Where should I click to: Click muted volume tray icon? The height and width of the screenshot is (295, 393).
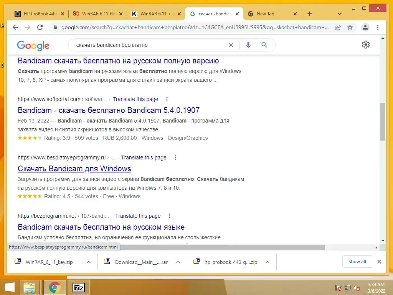coord(357,287)
